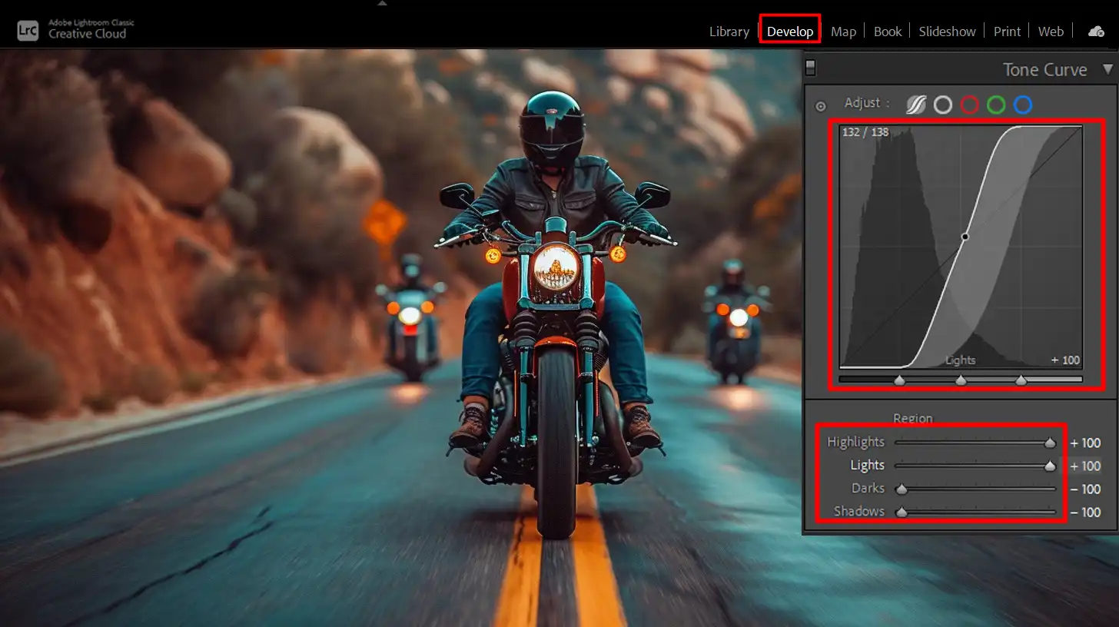The image size is (1119, 627).
Task: Click the Darks slider handle
Action: point(902,489)
